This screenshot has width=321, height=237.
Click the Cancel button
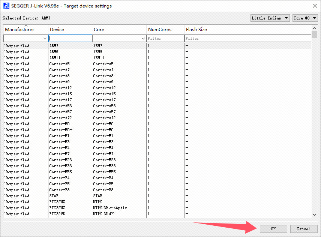point(304,229)
